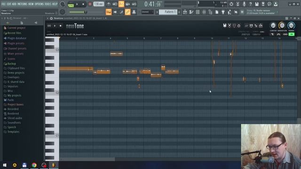Click the save floppy icon in top toolbar
This screenshot has height=169, width=301.
click(x=257, y=4)
